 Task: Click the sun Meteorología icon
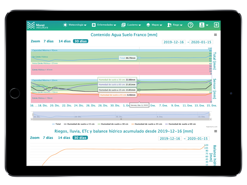(65, 25)
